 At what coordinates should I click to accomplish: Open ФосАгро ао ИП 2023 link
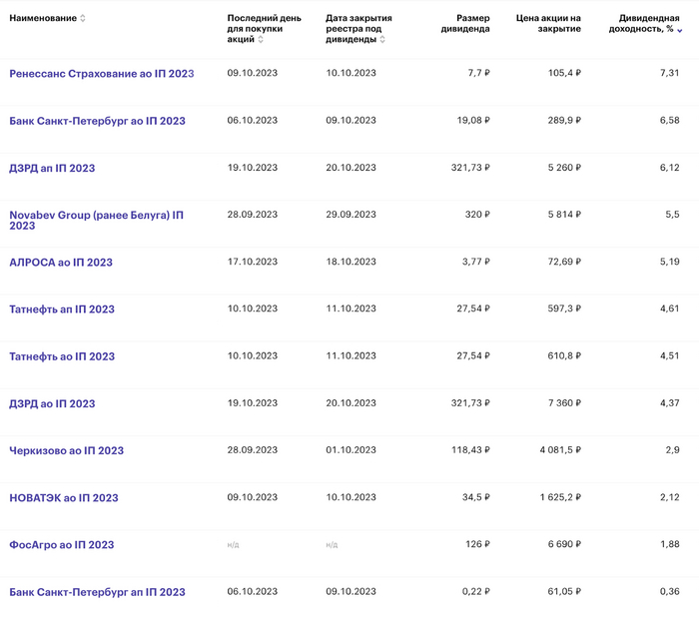pyautogui.click(x=61, y=545)
